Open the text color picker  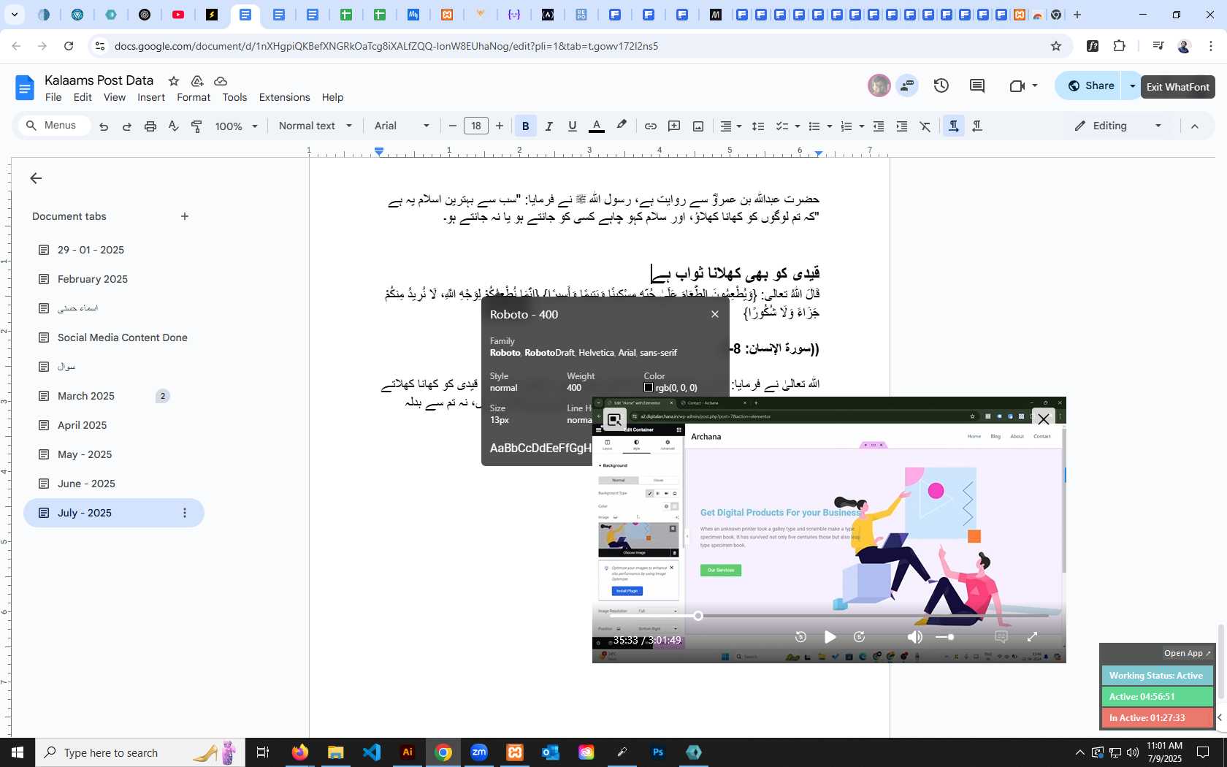coord(597,126)
